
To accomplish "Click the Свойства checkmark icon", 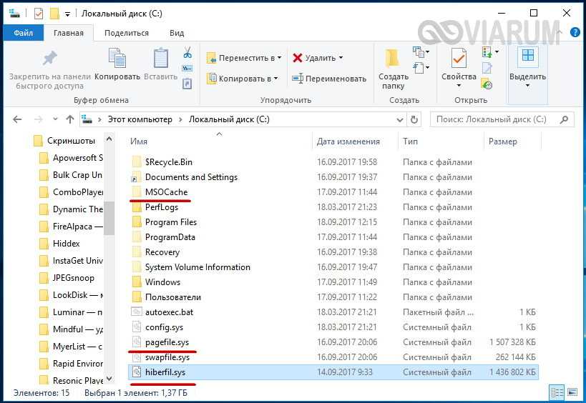I will (459, 59).
